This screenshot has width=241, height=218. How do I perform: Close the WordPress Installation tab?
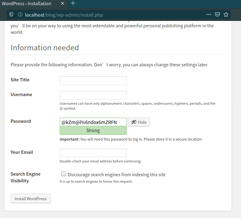click(63, 4)
